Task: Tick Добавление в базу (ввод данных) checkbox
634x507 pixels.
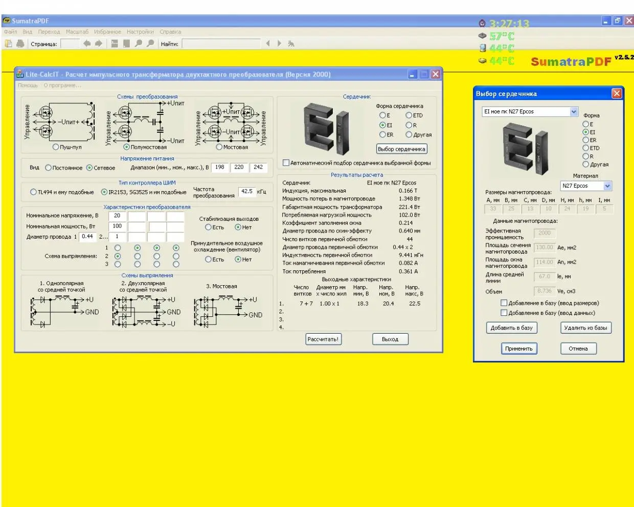Action: click(504, 313)
